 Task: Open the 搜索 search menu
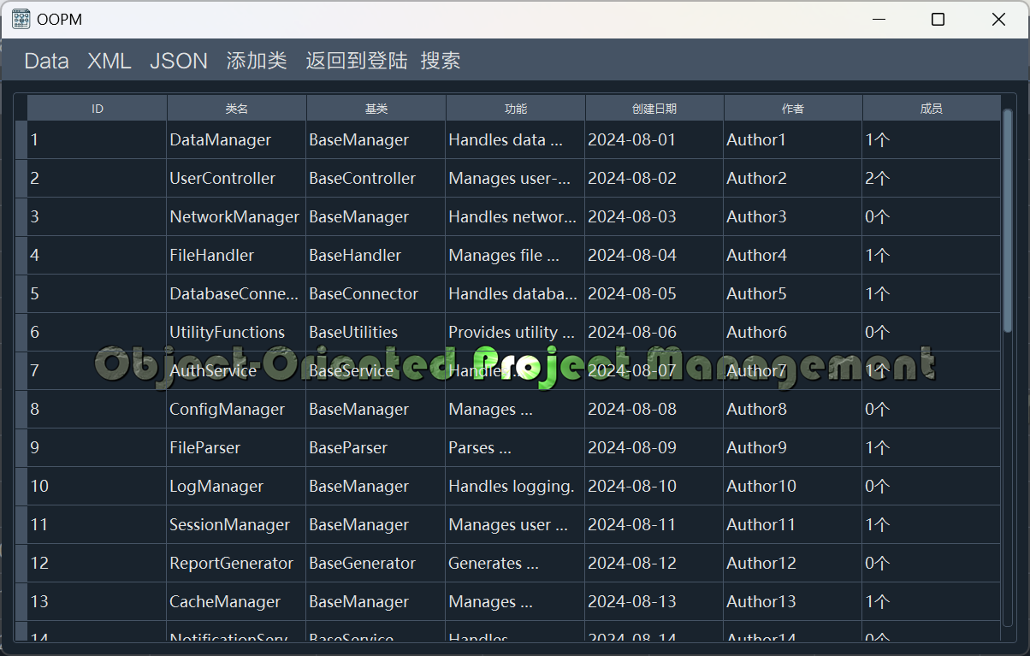pyautogui.click(x=441, y=61)
